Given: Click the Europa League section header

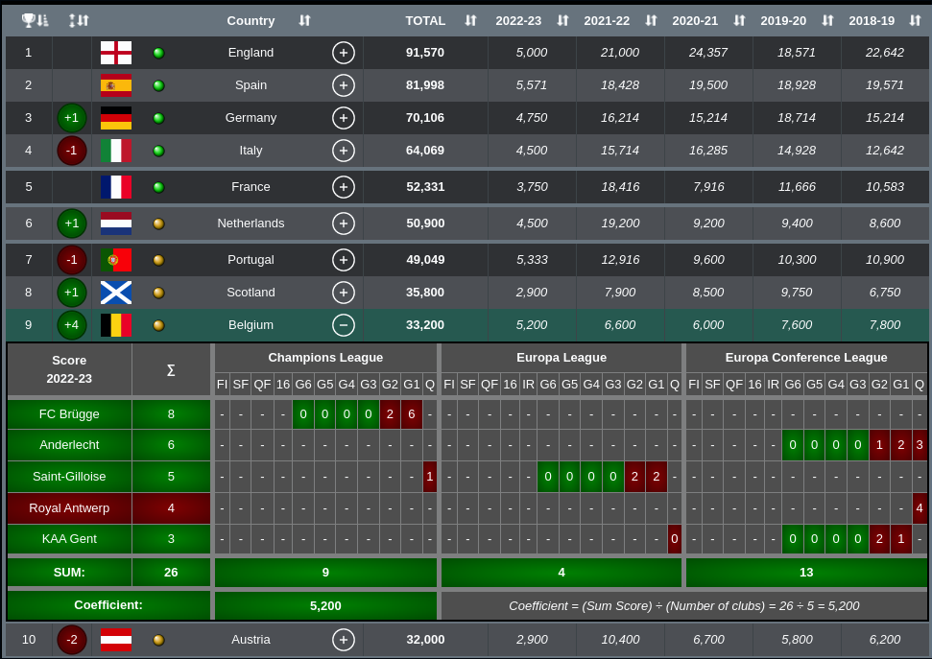Looking at the screenshot, I should pyautogui.click(x=562, y=358).
